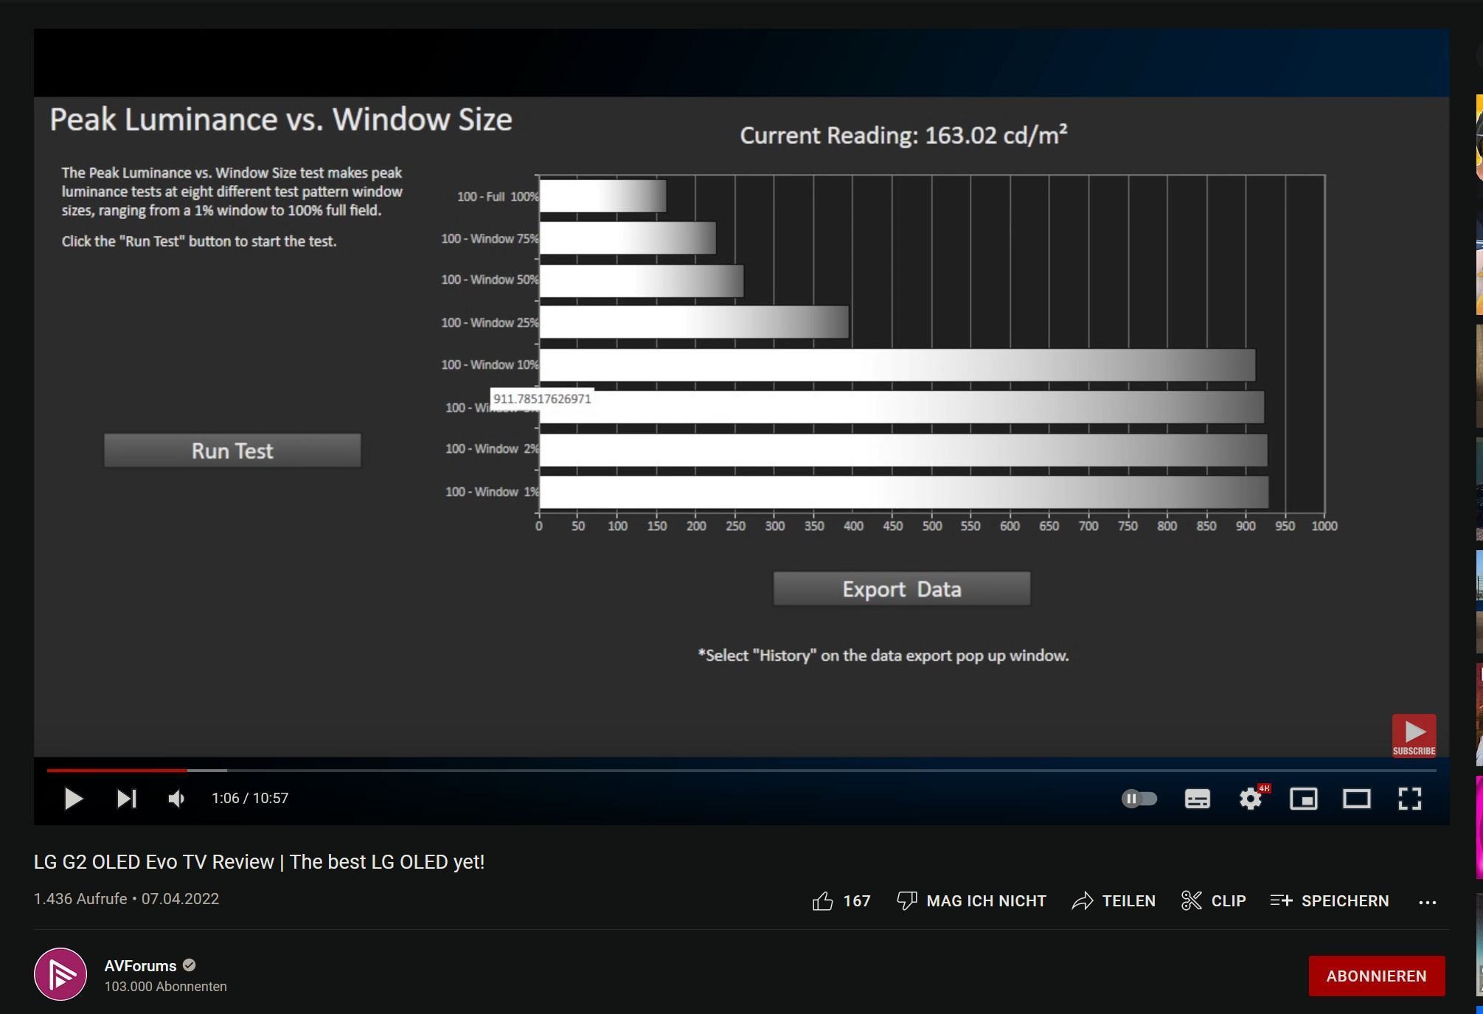Screen dimensions: 1483x1014
Task: Toggle the autoplay switch
Action: click(1139, 799)
